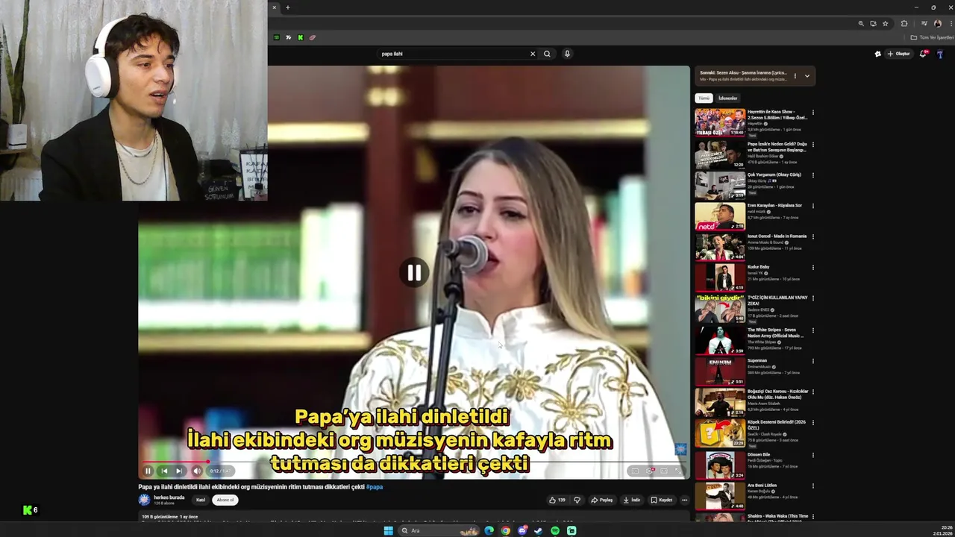Open Kuduz Baby video thumbnail
This screenshot has width=955, height=537.
coord(720,277)
